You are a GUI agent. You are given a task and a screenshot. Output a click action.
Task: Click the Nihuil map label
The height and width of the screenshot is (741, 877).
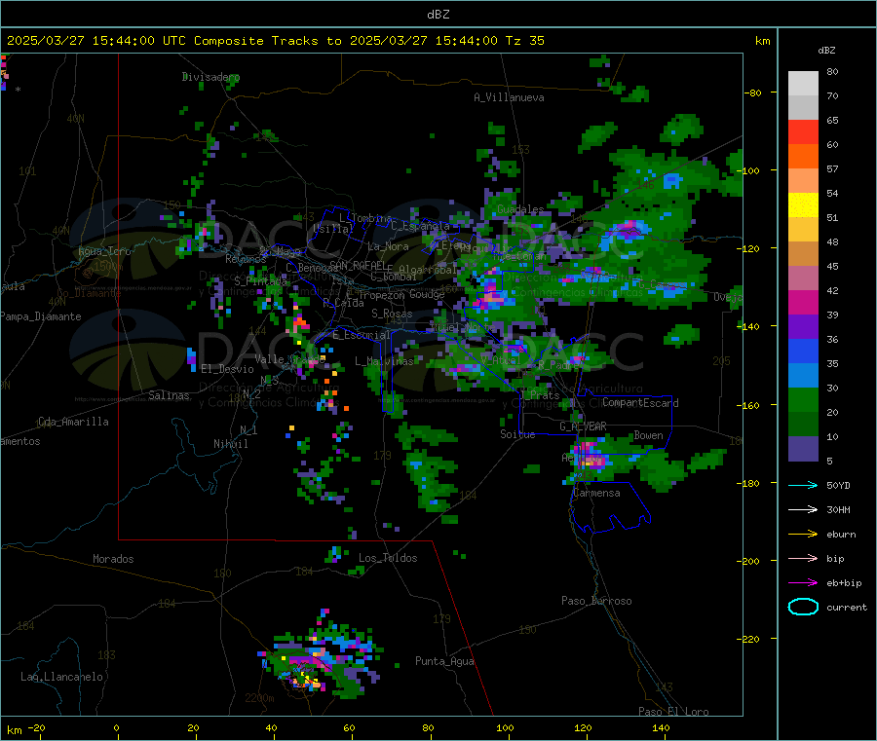tap(231, 444)
